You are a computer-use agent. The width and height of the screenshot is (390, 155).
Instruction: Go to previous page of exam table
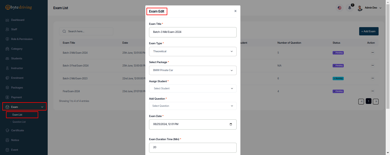click(361, 101)
